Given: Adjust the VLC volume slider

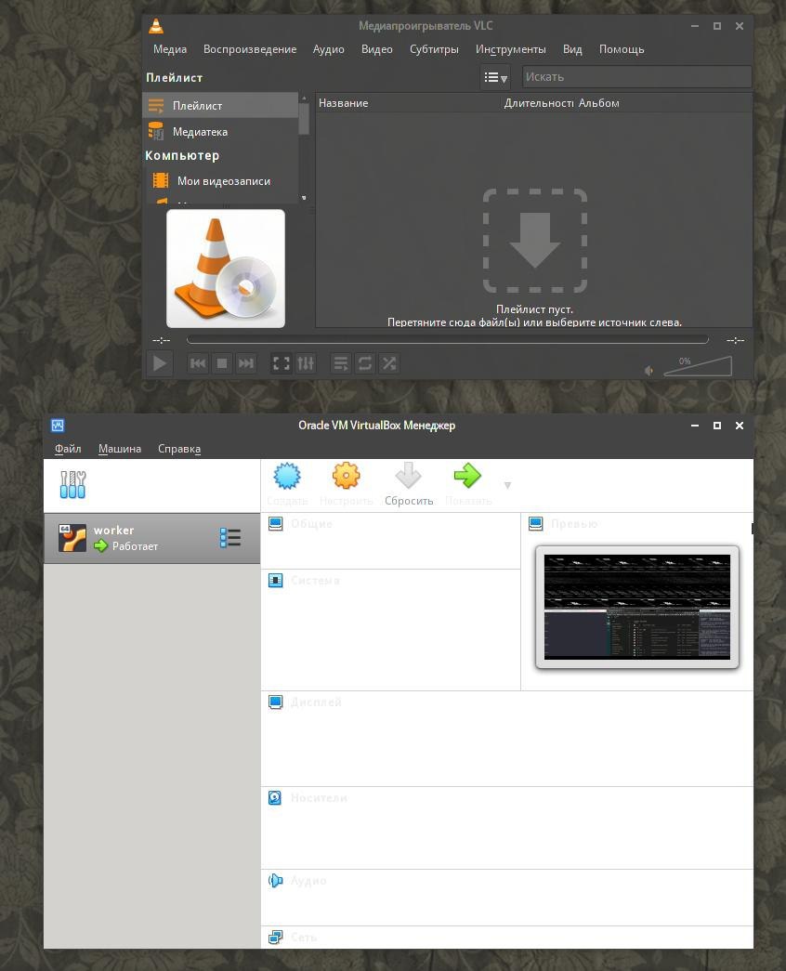Looking at the screenshot, I should click(x=698, y=366).
